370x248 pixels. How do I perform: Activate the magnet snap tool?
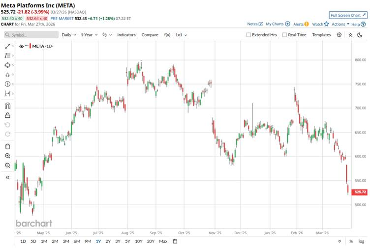point(7,106)
